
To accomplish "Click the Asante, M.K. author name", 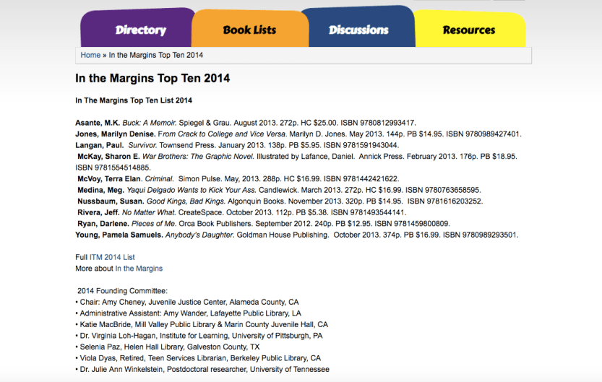I will (x=98, y=123).
